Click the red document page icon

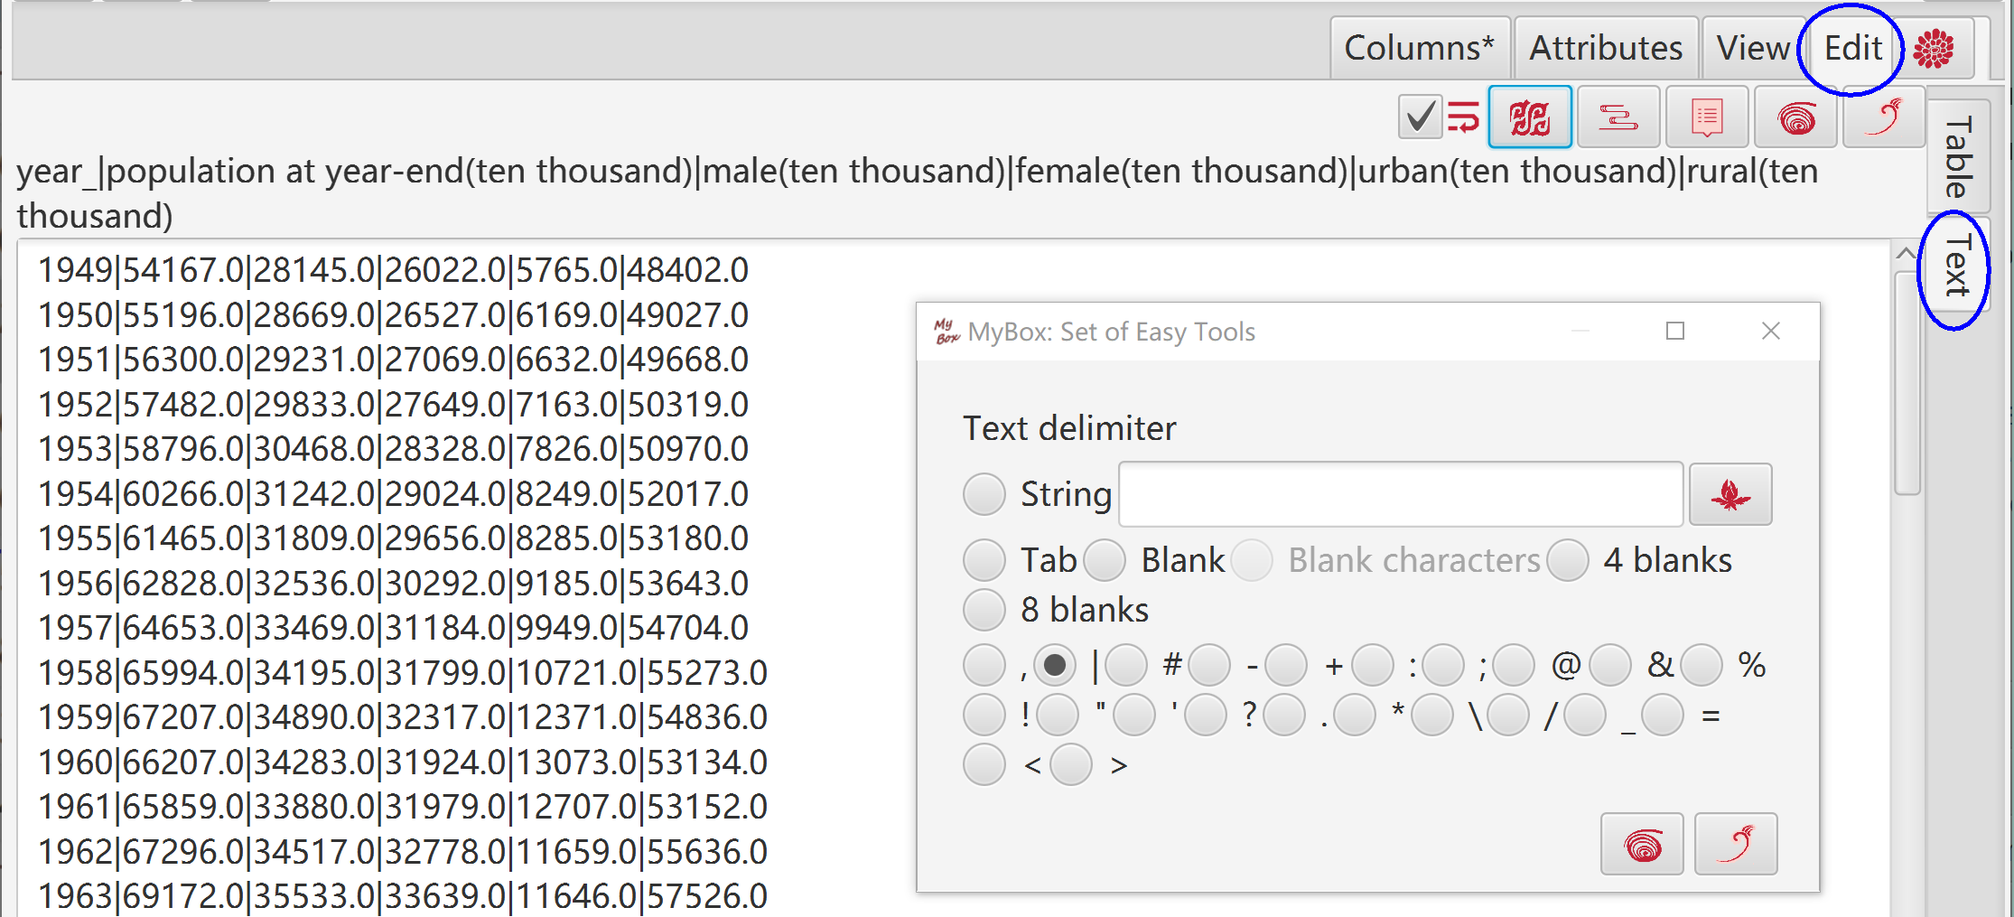pyautogui.click(x=1707, y=117)
